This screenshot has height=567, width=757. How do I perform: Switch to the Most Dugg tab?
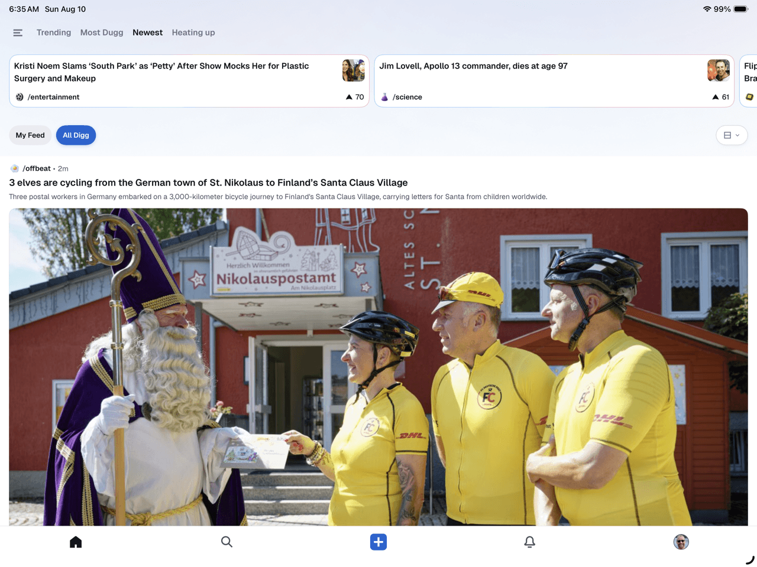pos(102,32)
